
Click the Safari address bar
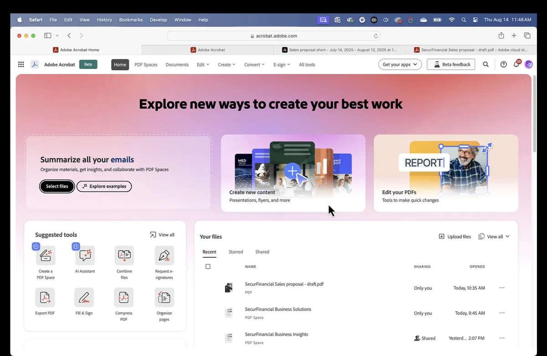point(273,36)
